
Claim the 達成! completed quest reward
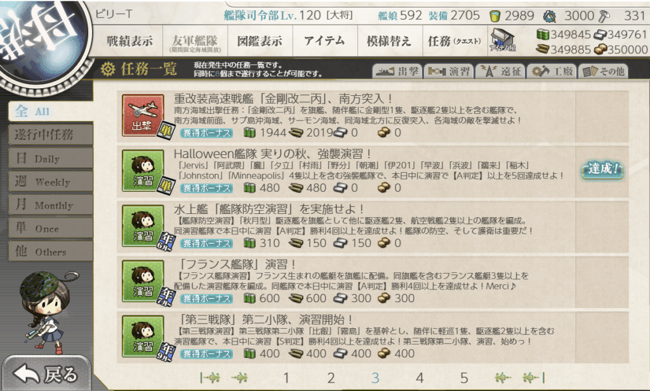[602, 169]
